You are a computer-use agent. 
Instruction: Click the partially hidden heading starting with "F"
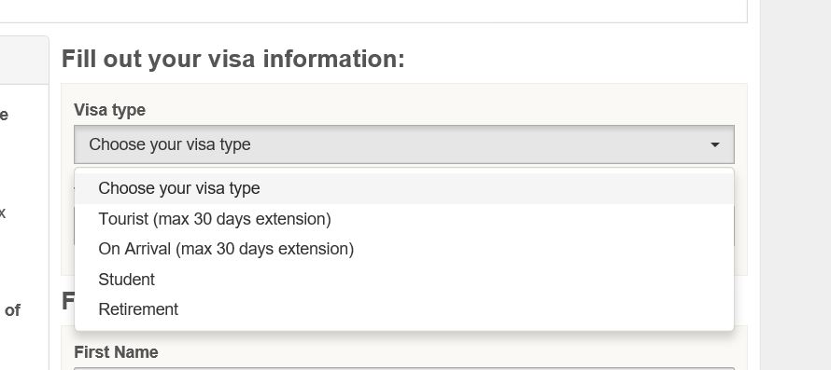coord(68,301)
